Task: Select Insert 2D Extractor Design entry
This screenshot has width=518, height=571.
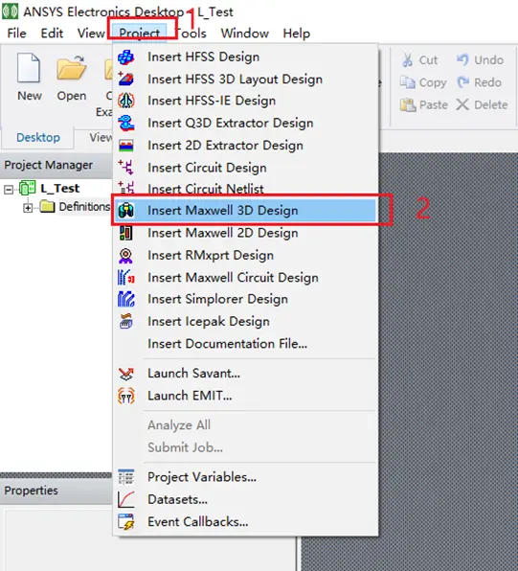Action: coord(244,146)
